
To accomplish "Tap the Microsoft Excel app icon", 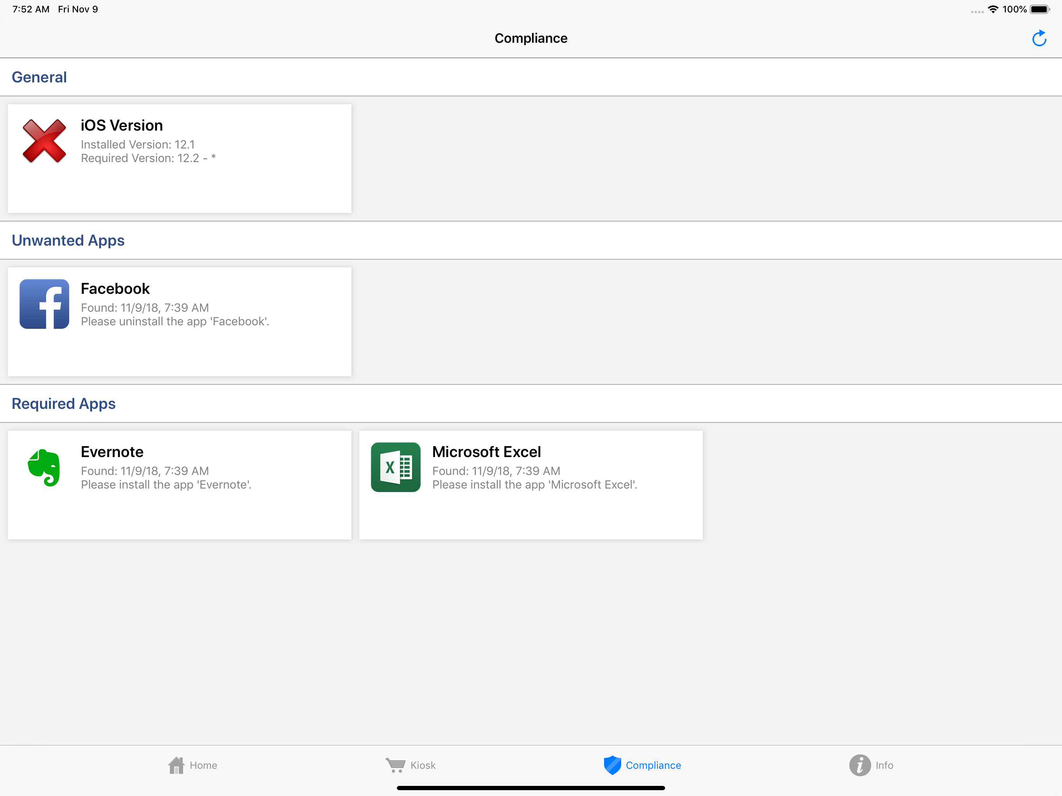I will [396, 467].
